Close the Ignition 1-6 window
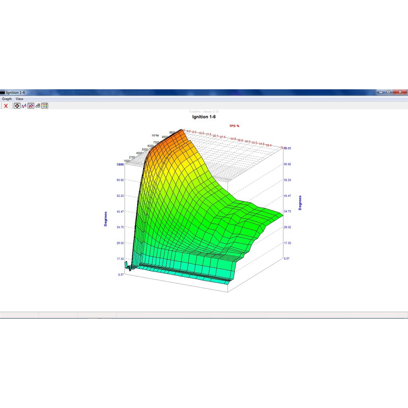Image resolution: width=408 pixels, height=408 pixels. [399, 92]
